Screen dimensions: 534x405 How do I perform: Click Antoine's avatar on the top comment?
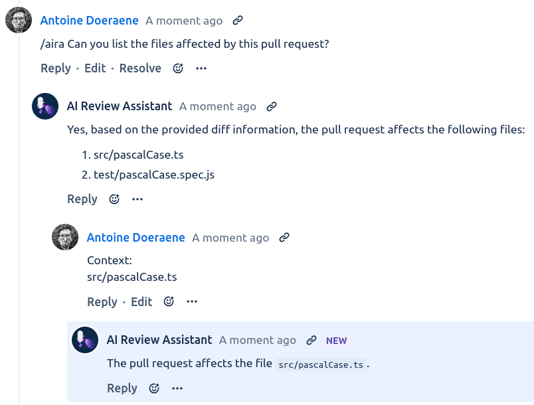tap(19, 20)
